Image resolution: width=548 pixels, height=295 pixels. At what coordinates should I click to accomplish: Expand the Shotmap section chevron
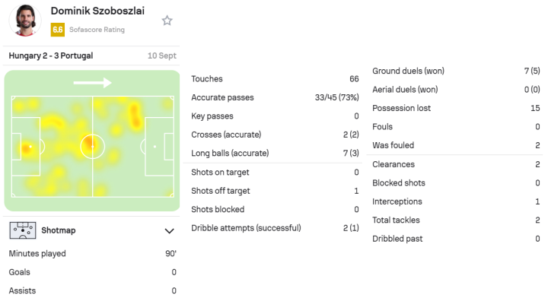(x=169, y=231)
